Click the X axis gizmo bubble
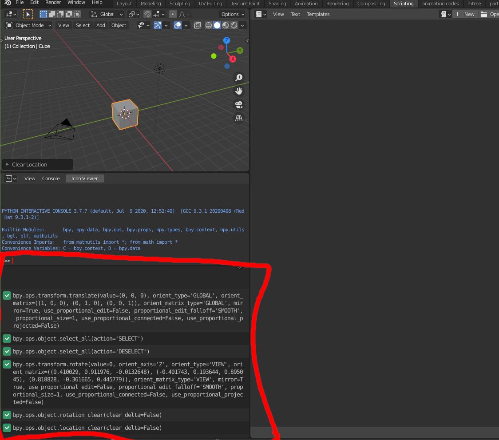 [233, 59]
